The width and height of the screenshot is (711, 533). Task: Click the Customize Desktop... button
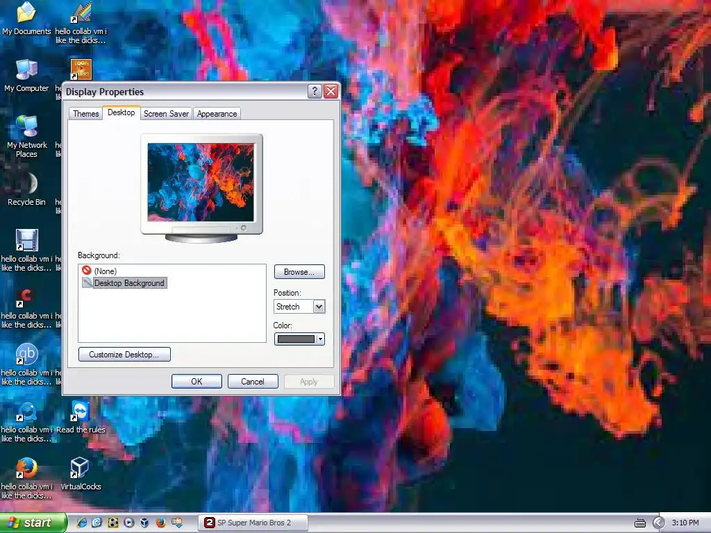click(124, 355)
